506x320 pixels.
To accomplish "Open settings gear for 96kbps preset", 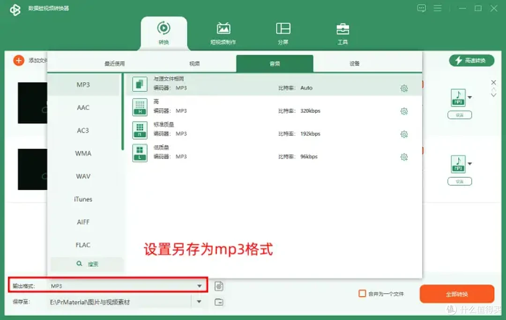I will point(404,157).
